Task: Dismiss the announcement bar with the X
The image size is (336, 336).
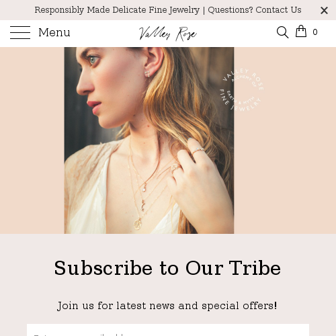Action: tap(324, 10)
